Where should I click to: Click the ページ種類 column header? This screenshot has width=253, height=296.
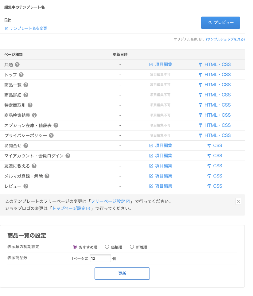14,55
